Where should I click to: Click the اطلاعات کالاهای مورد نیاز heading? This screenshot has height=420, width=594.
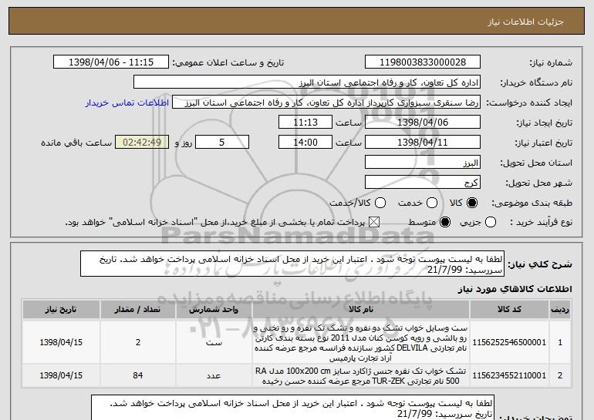[515, 289]
